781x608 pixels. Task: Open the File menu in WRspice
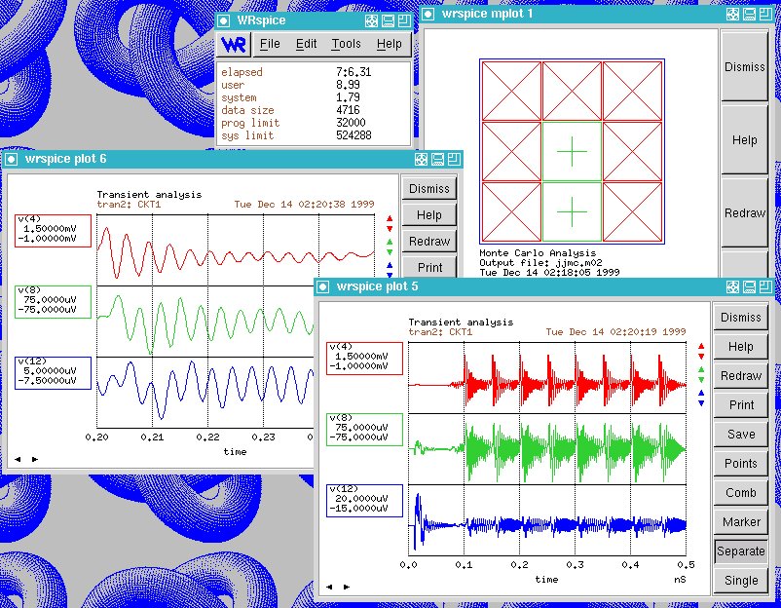coord(270,44)
